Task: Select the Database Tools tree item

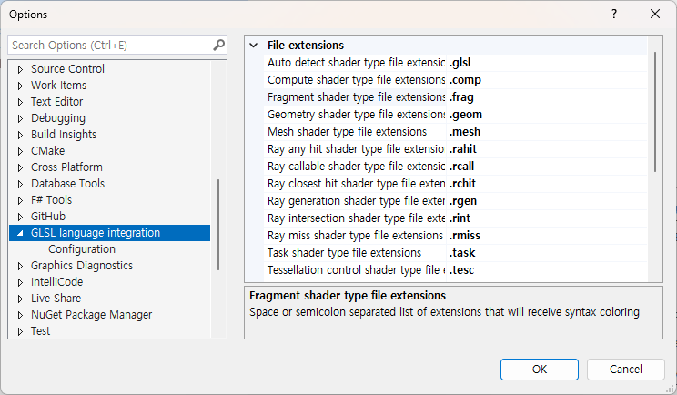Action: click(x=67, y=184)
